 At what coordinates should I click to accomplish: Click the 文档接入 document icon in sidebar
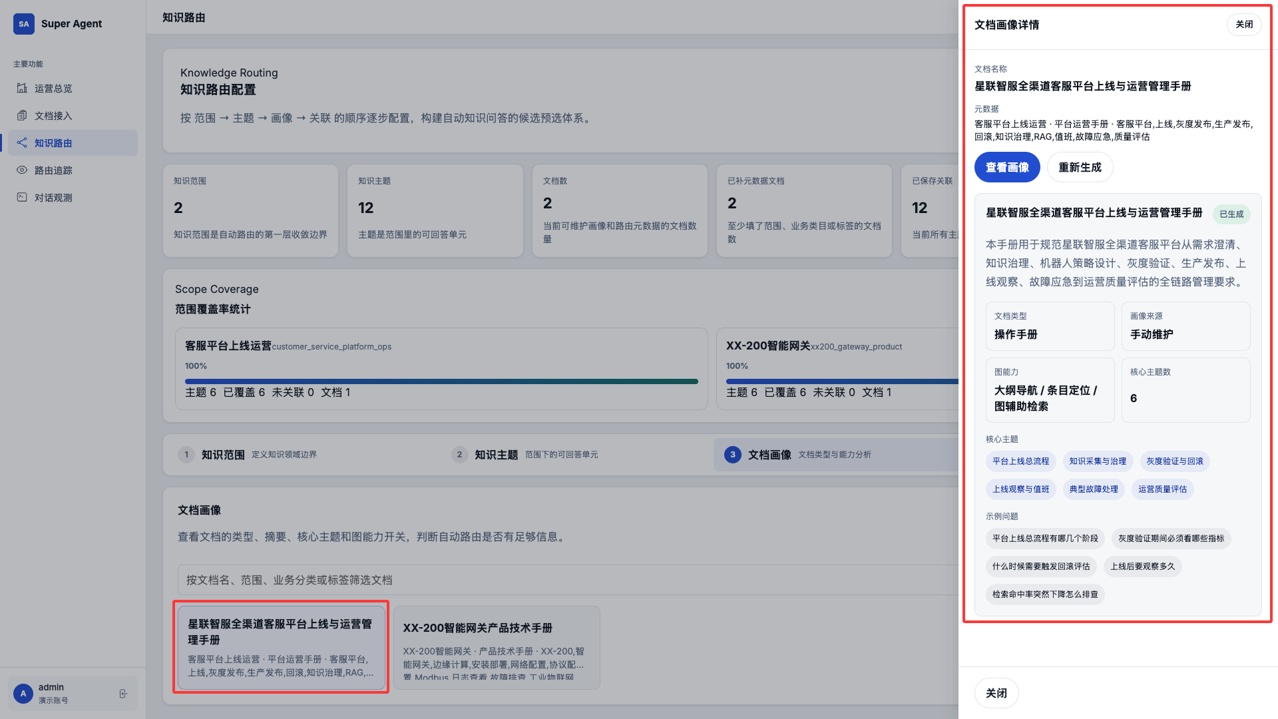tap(22, 115)
